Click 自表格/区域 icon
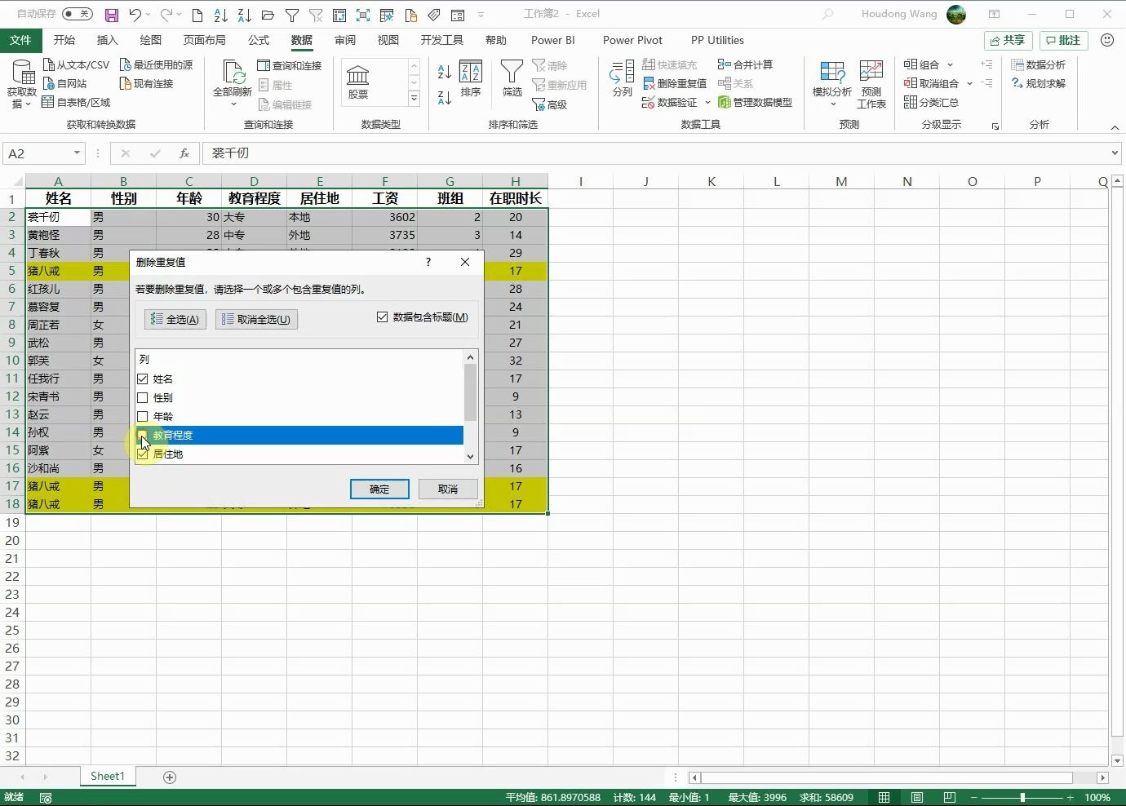 [x=49, y=102]
